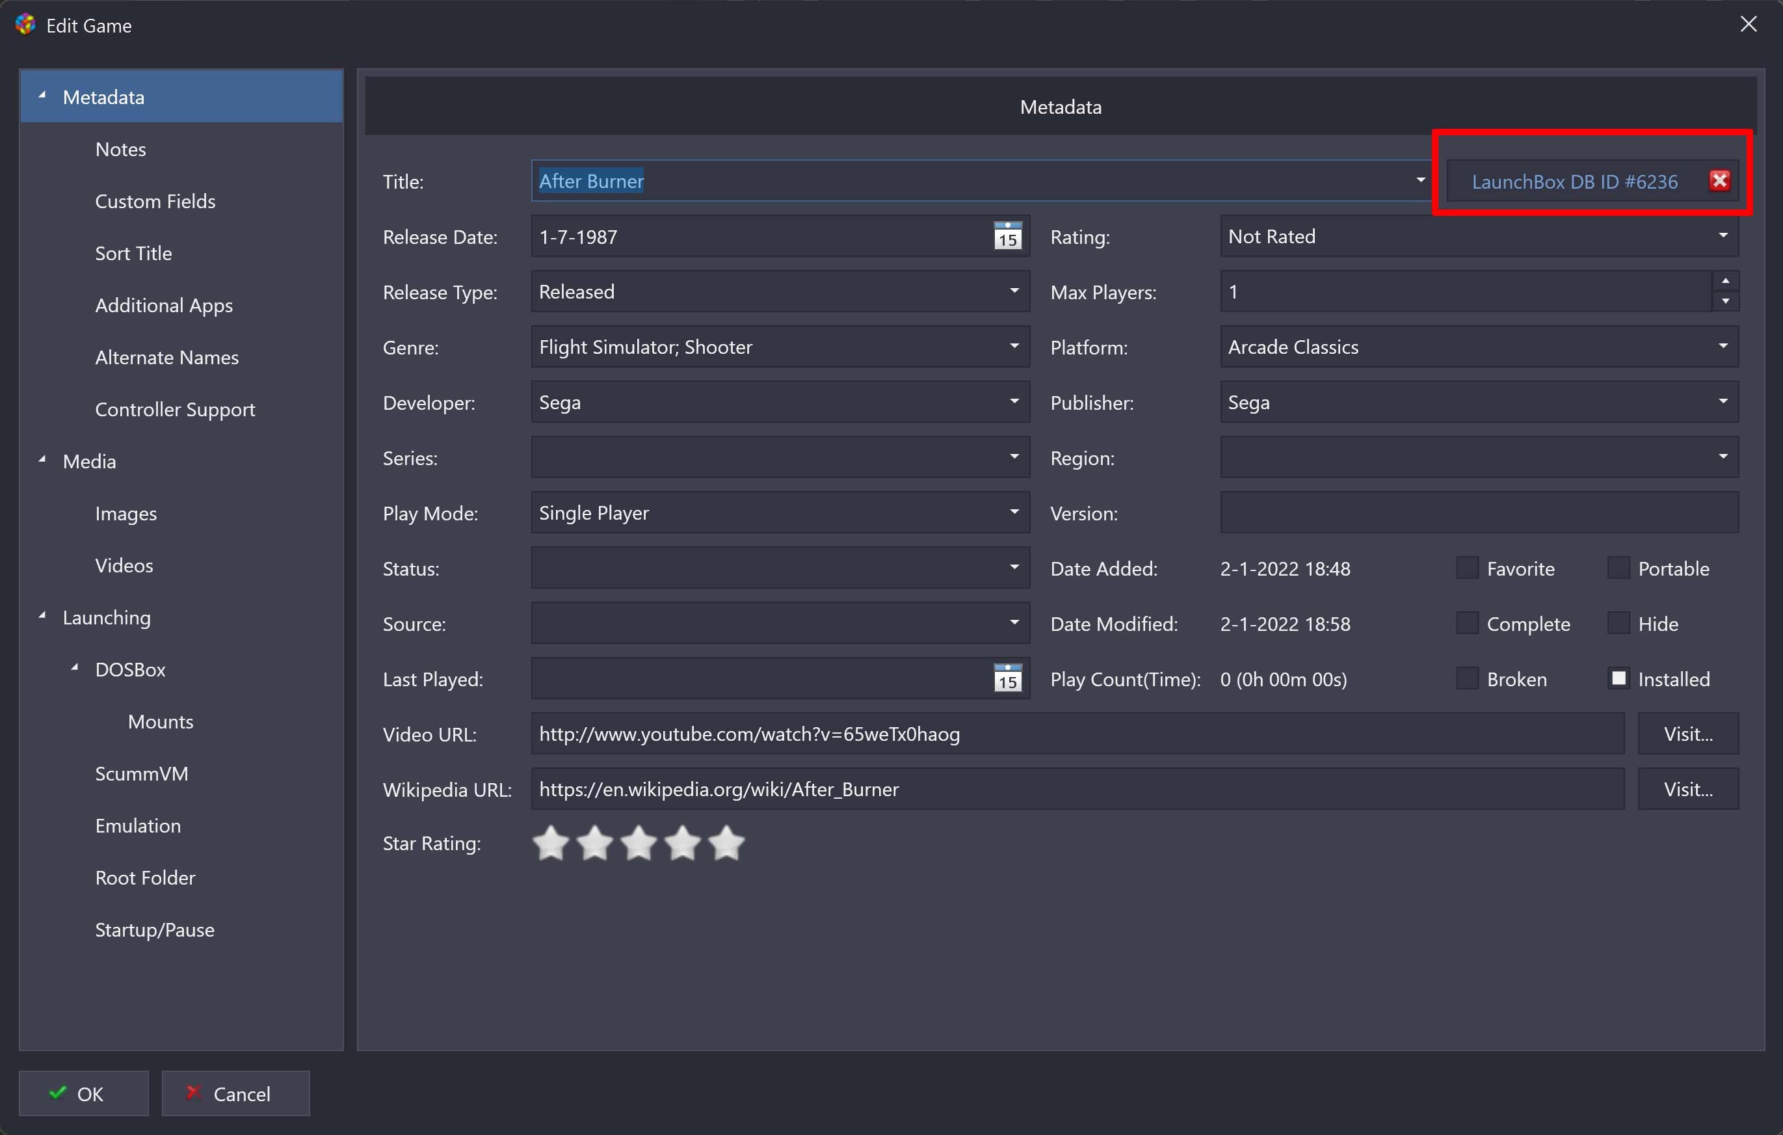1783x1135 pixels.
Task: Decrease Max Players with down arrow
Action: [1724, 300]
